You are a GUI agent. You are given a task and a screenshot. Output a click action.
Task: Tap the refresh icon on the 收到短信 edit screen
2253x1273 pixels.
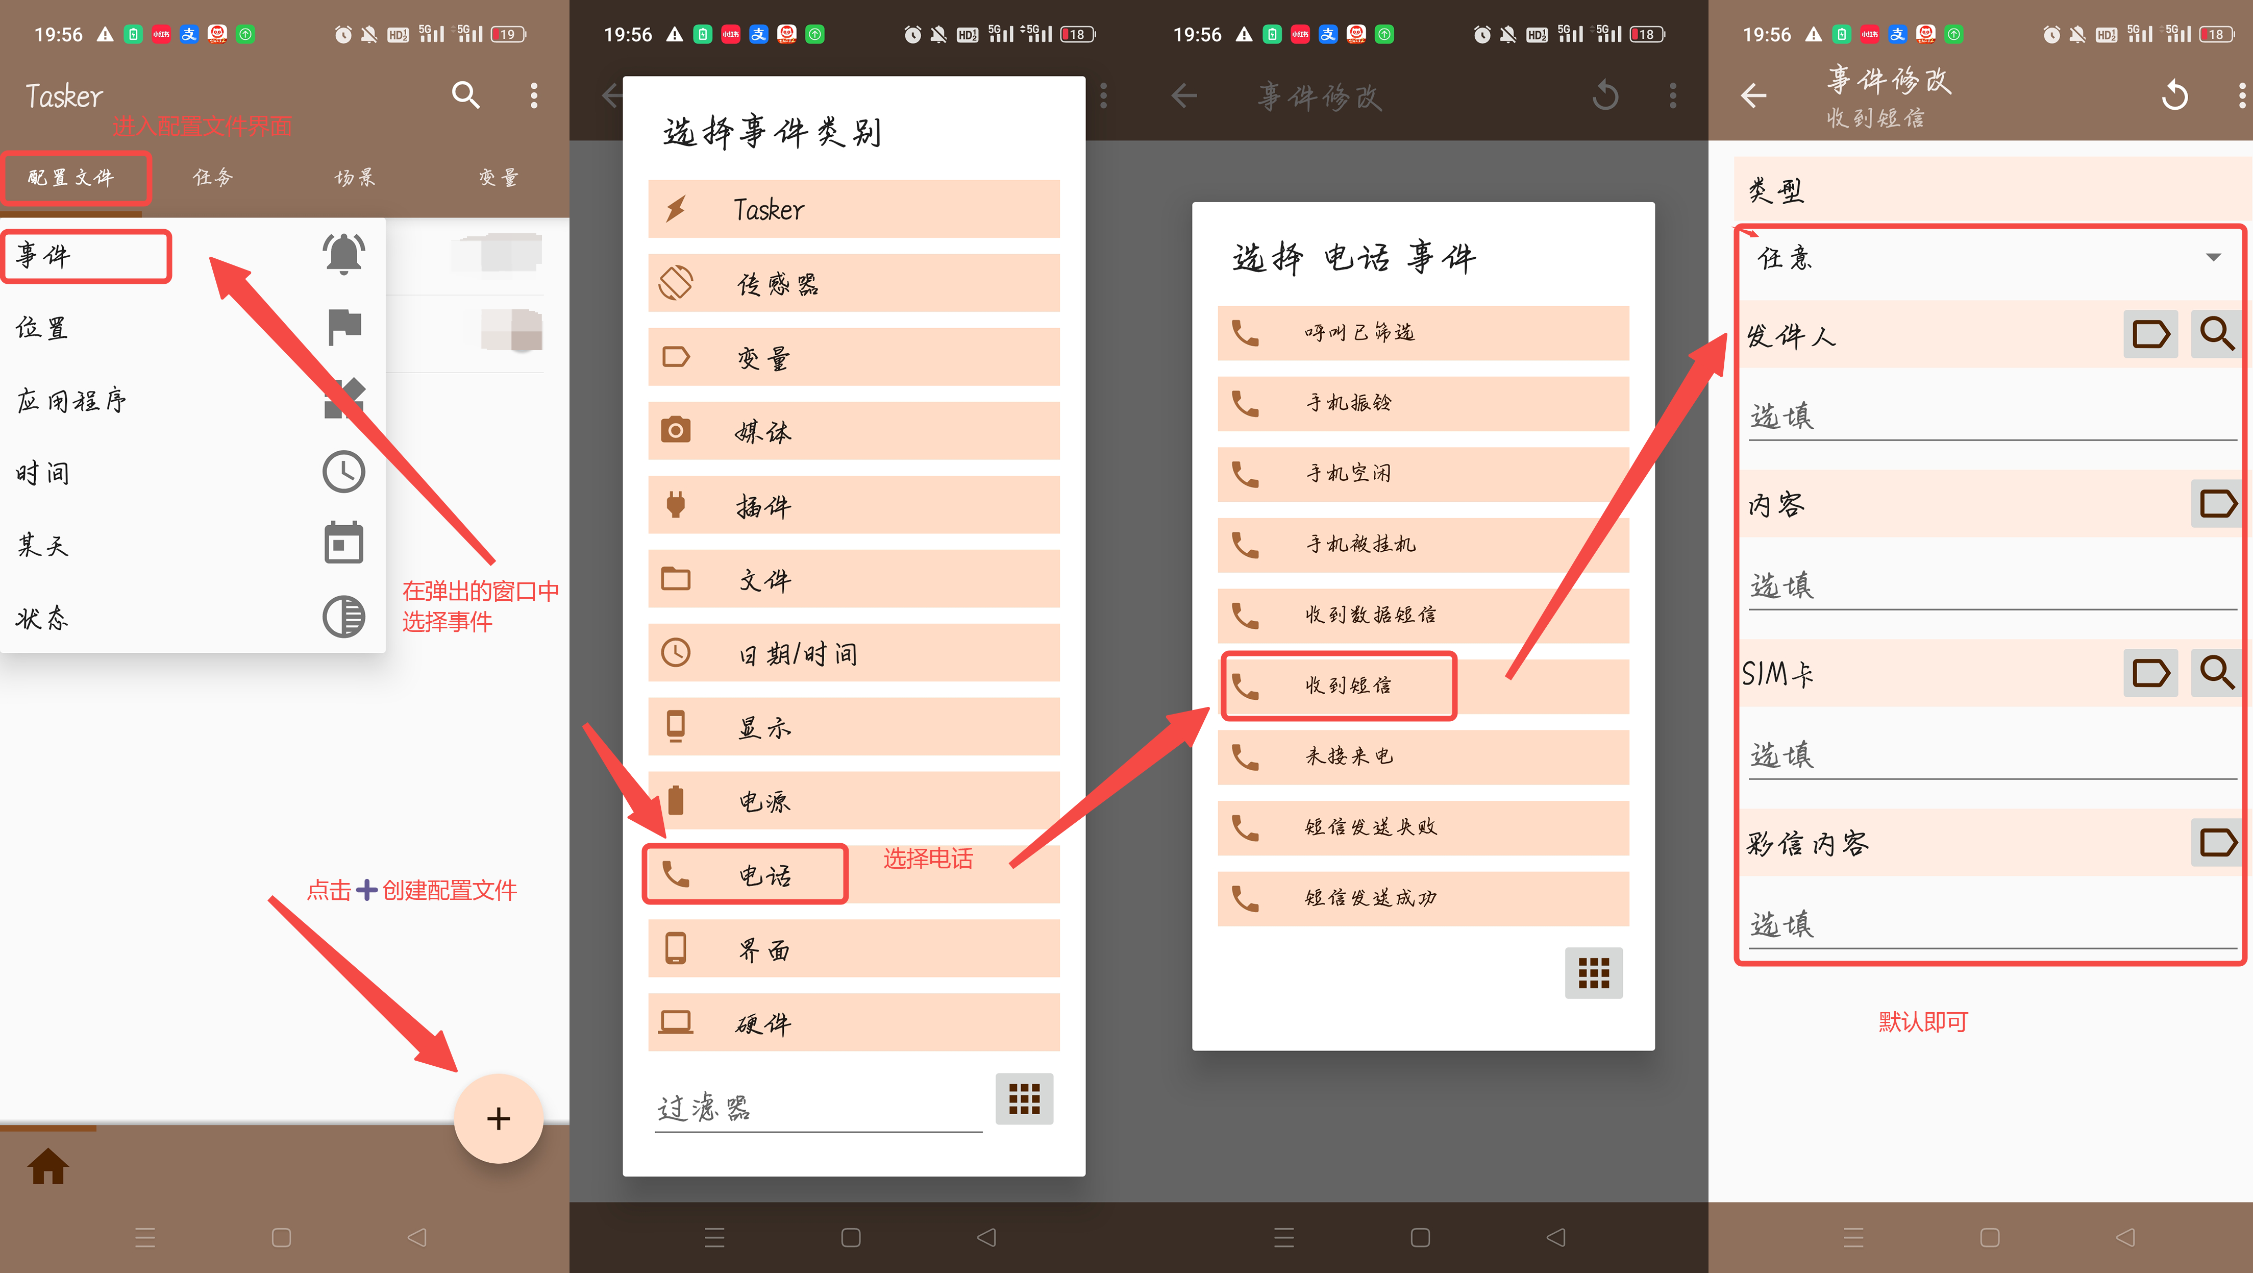click(x=2174, y=94)
